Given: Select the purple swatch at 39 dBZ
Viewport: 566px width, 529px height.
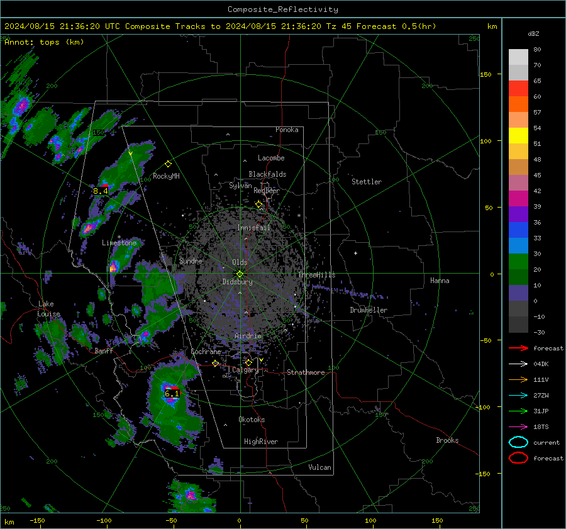Looking at the screenshot, I should [518, 214].
